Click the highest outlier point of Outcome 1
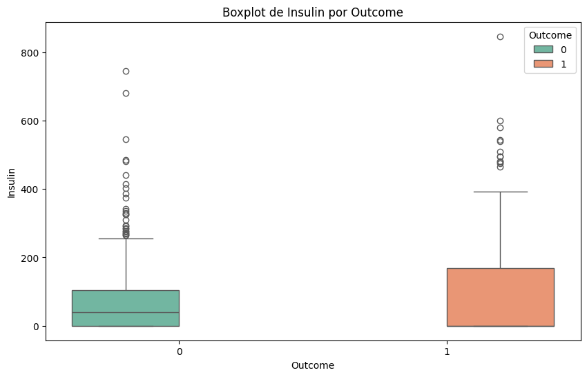The width and height of the screenshot is (587, 377). point(500,37)
